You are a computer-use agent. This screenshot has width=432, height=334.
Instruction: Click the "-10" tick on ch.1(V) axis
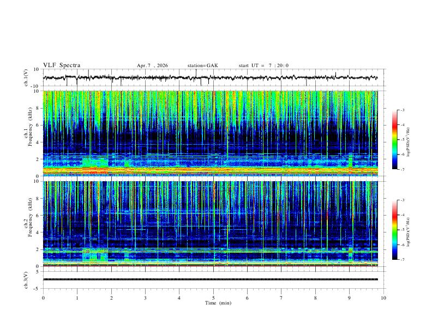(36, 87)
